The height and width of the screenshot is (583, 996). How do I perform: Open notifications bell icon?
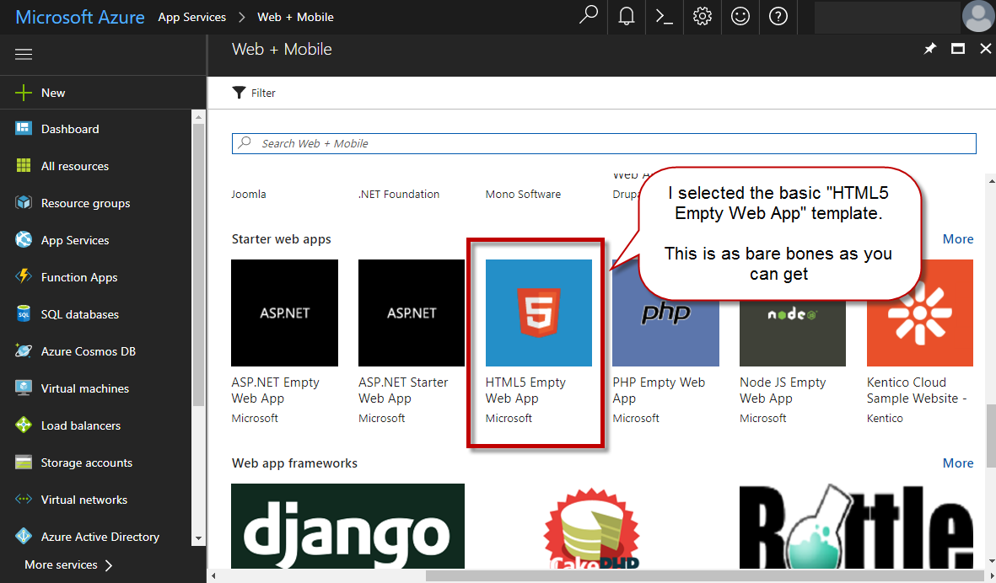(x=627, y=16)
